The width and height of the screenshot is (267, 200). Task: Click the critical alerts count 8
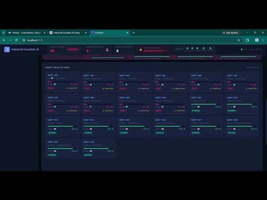[87, 51]
